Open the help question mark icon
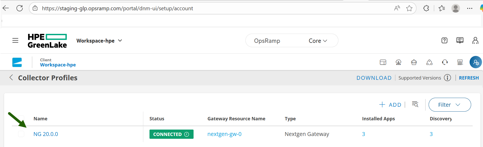 click(x=444, y=41)
